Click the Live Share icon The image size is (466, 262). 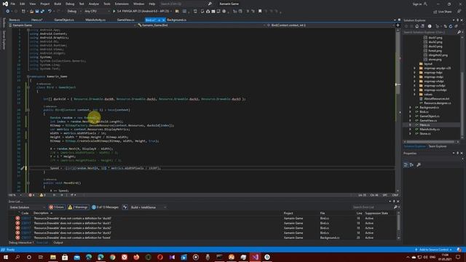tap(435, 12)
